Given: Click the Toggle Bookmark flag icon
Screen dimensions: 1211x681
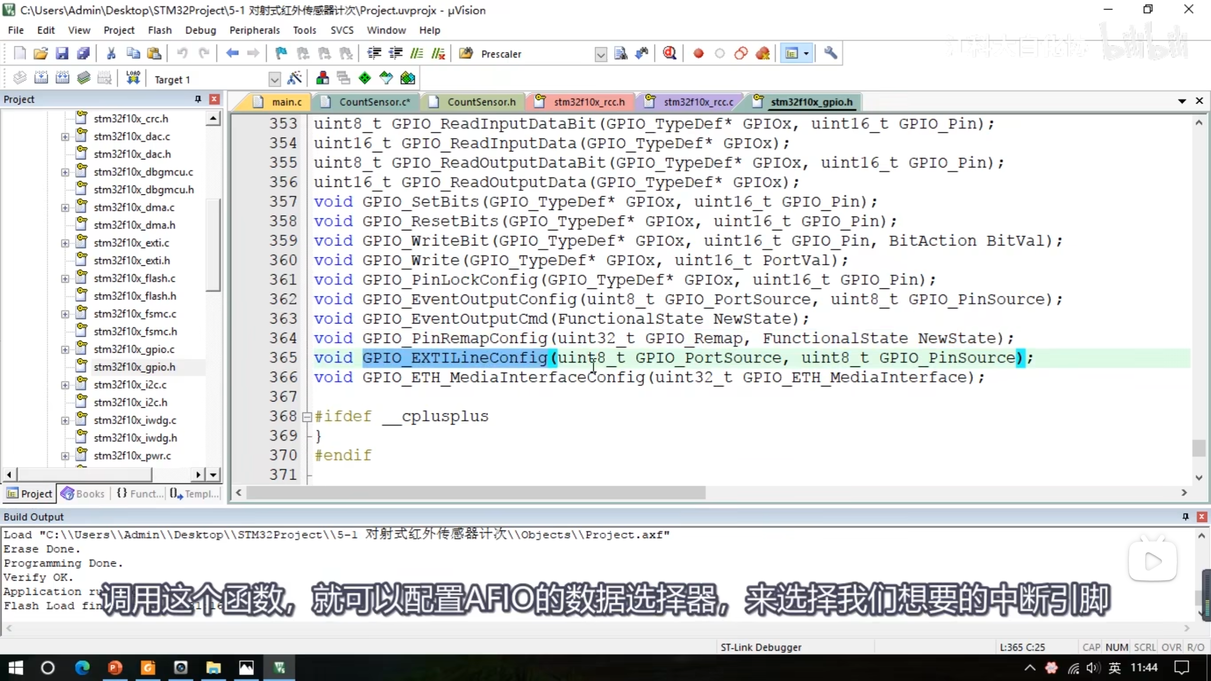Looking at the screenshot, I should [x=281, y=53].
